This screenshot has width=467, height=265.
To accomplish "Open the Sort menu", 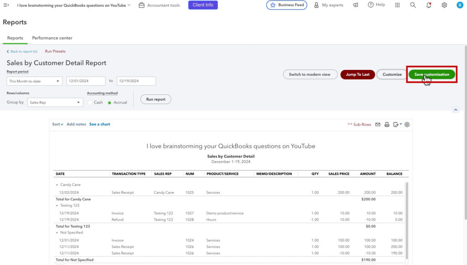I will [57, 124].
